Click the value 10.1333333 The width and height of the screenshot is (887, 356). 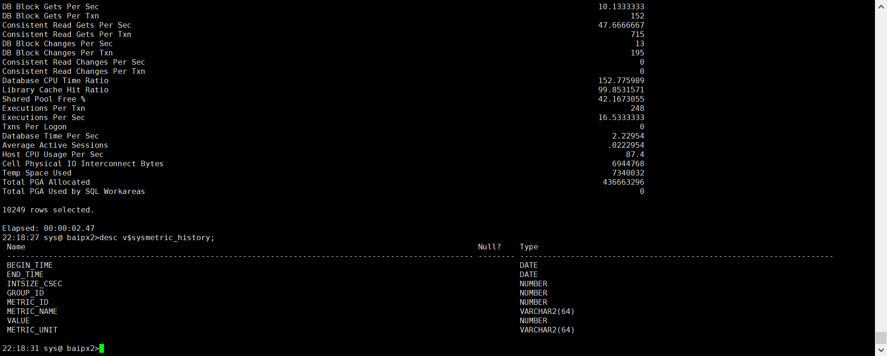click(621, 7)
